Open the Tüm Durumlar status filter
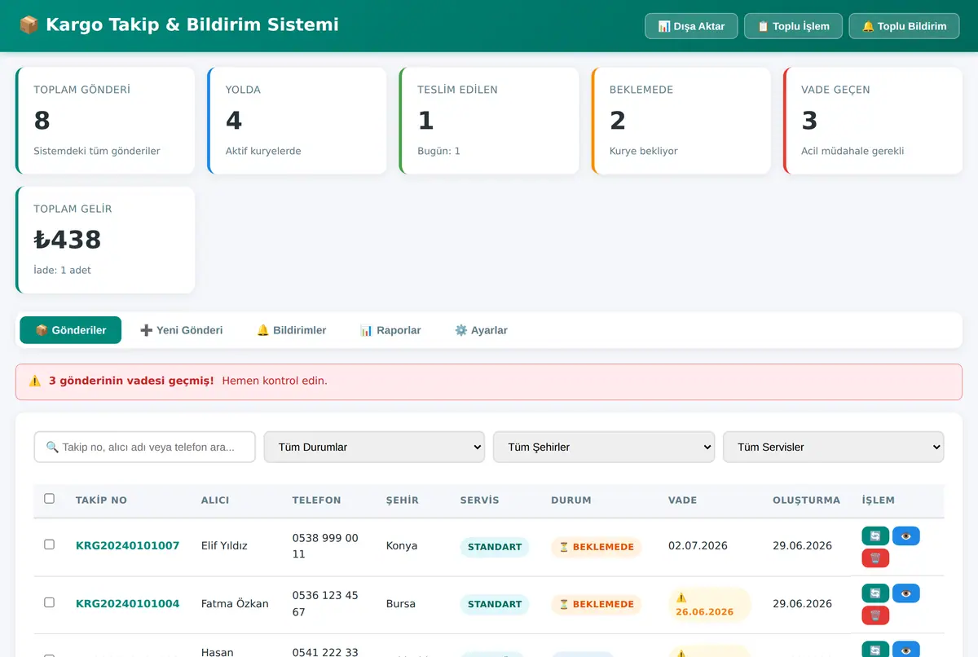The height and width of the screenshot is (657, 978). click(374, 447)
